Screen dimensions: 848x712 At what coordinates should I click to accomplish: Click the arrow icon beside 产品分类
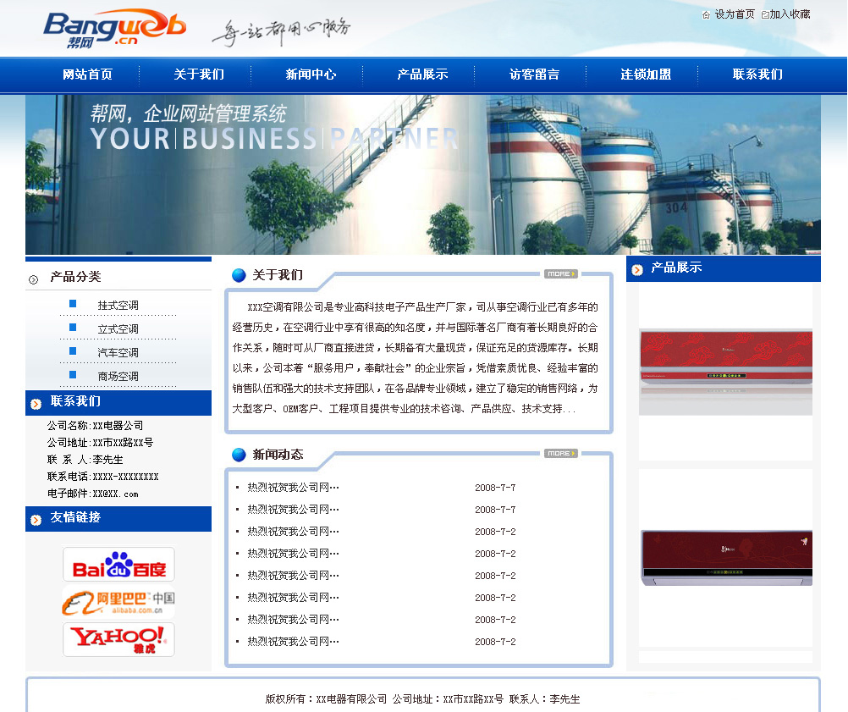(33, 279)
